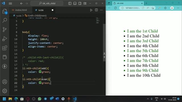Viewport: 182px width, 102px height.
Task: Close the nth-child browser tab
Action: 142,3
